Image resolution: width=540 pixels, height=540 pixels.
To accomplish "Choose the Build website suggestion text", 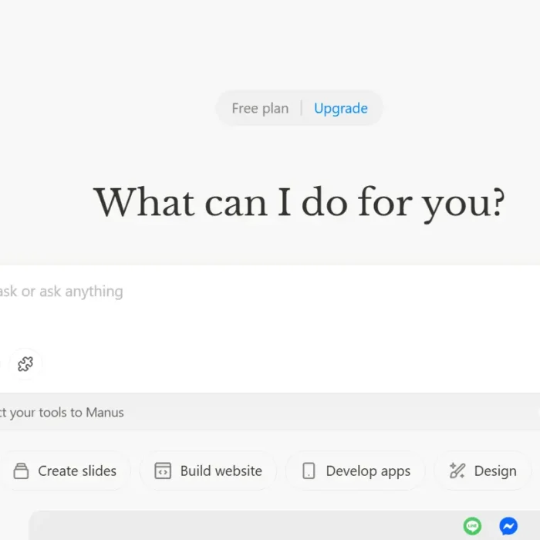I will (221, 471).
